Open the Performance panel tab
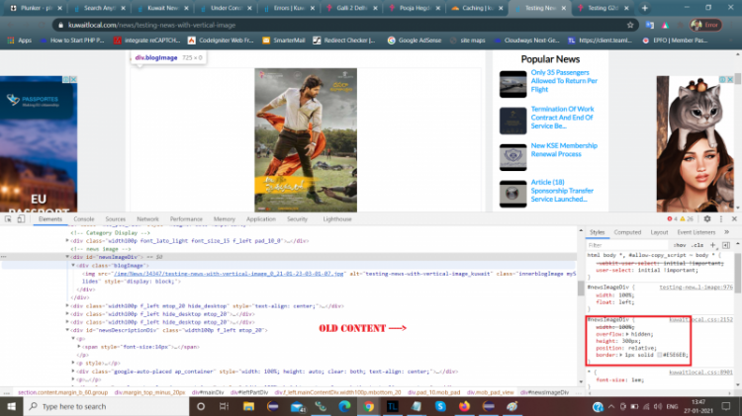 (186, 219)
